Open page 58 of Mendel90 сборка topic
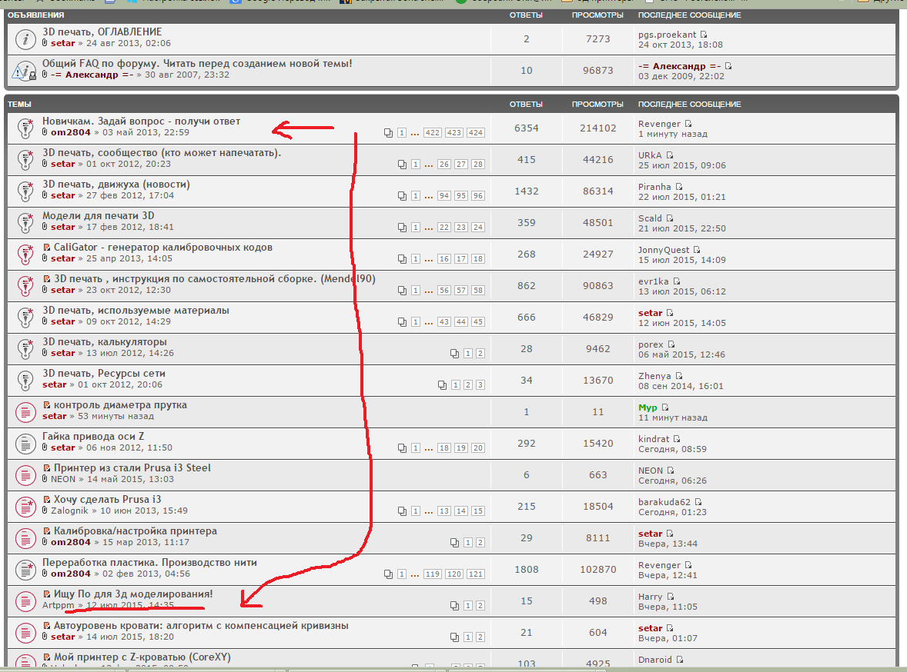Image resolution: width=907 pixels, height=672 pixels. coord(478,291)
